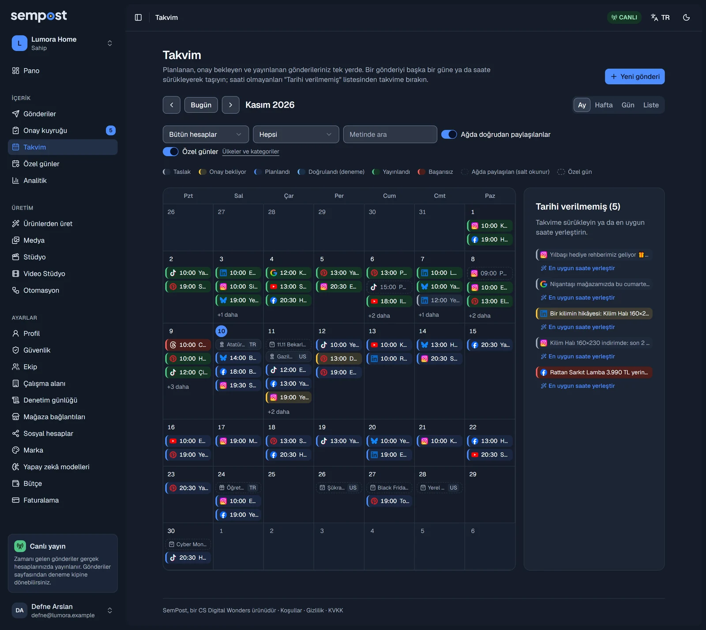Screen dimensions: 706x630
Task: Open Güvenlik settings
Action: [x=63, y=350]
